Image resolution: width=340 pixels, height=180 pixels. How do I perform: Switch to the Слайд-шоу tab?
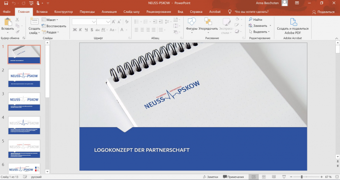point(132,12)
